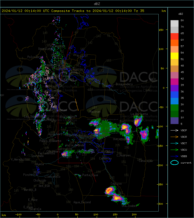Pick the slate swatch between 10 and 5
This screenshot has height=218, width=194.
point(174,121)
